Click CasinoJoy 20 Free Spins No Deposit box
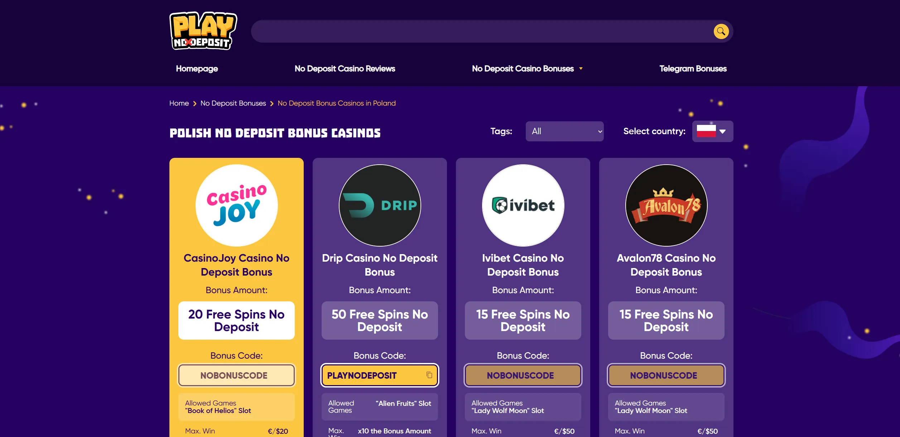 [236, 320]
